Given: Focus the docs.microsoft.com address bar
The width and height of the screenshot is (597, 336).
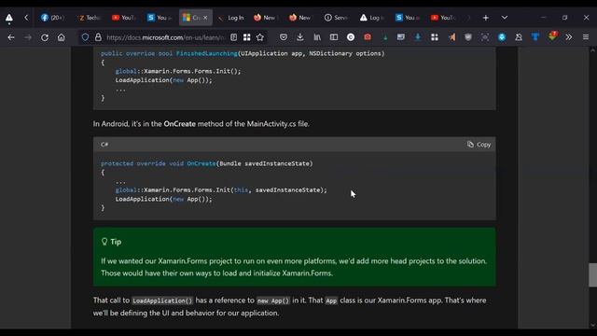Looking at the screenshot, I should 165,37.
